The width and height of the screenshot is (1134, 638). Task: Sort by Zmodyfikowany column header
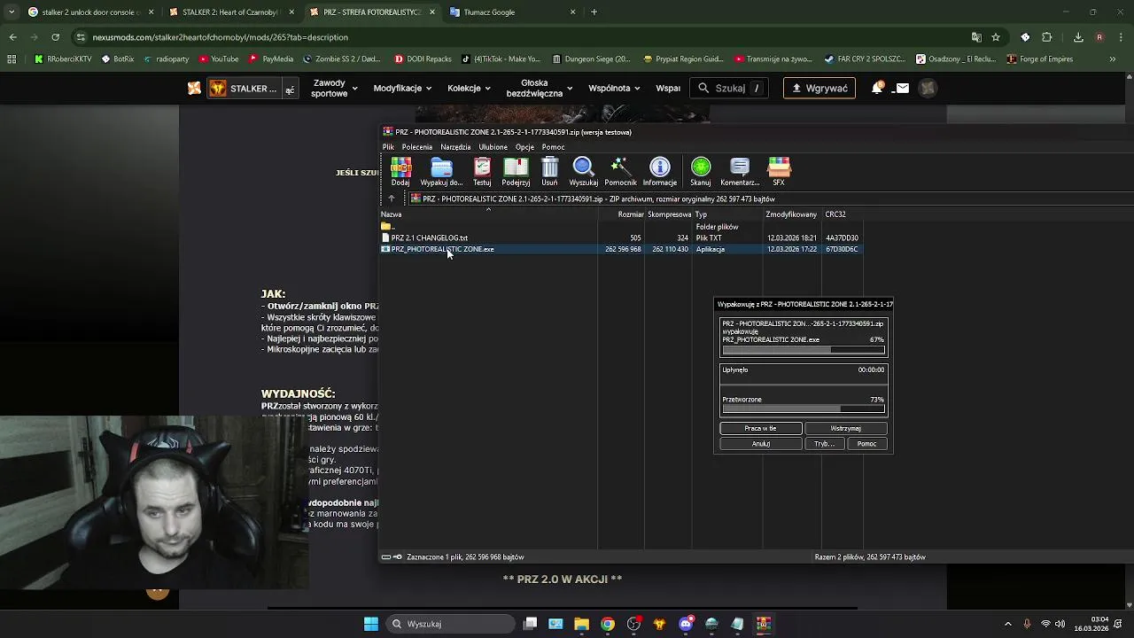coord(791,214)
